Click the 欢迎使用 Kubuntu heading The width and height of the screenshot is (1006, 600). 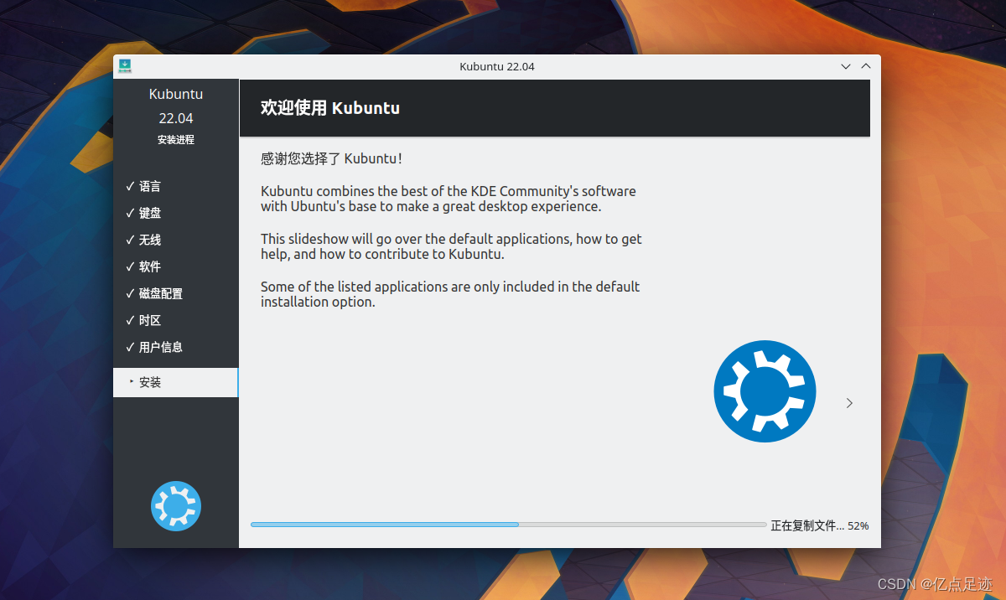coord(330,108)
